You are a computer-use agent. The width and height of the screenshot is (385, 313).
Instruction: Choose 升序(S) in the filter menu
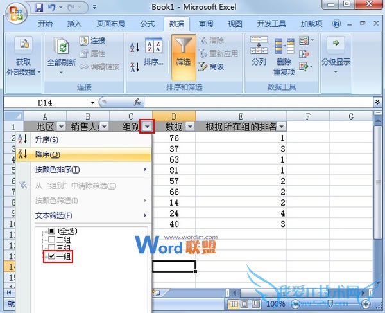(83, 139)
